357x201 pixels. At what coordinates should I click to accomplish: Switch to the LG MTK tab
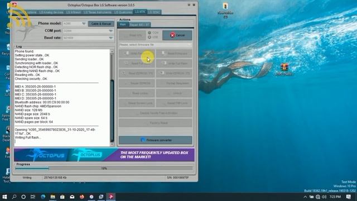[x=140, y=12]
